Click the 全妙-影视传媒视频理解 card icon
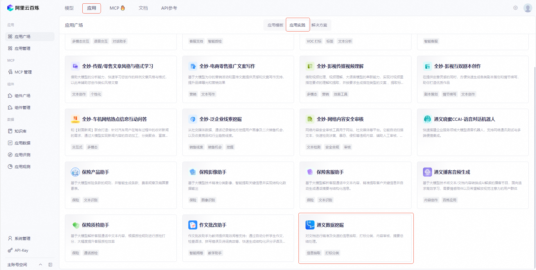 pyautogui.click(x=310, y=66)
